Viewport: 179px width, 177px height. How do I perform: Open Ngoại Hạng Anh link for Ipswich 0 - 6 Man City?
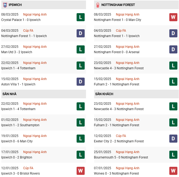click(x=35, y=136)
